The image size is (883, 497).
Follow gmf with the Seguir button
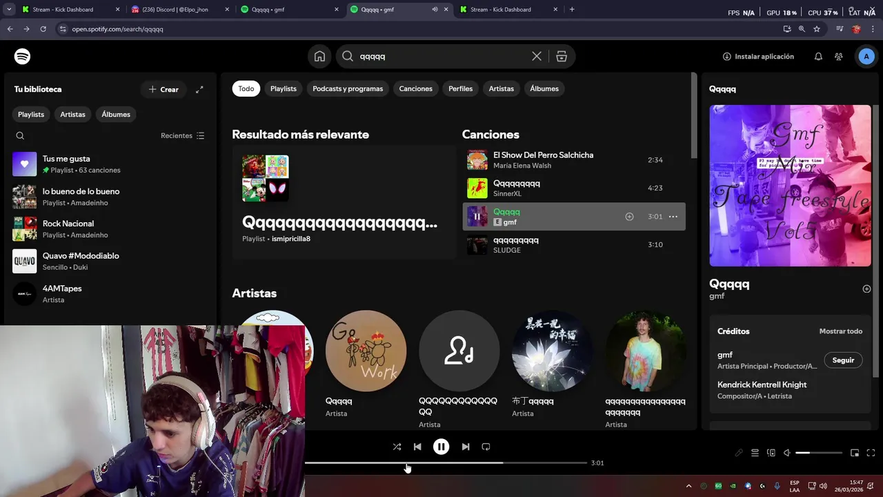[843, 360]
